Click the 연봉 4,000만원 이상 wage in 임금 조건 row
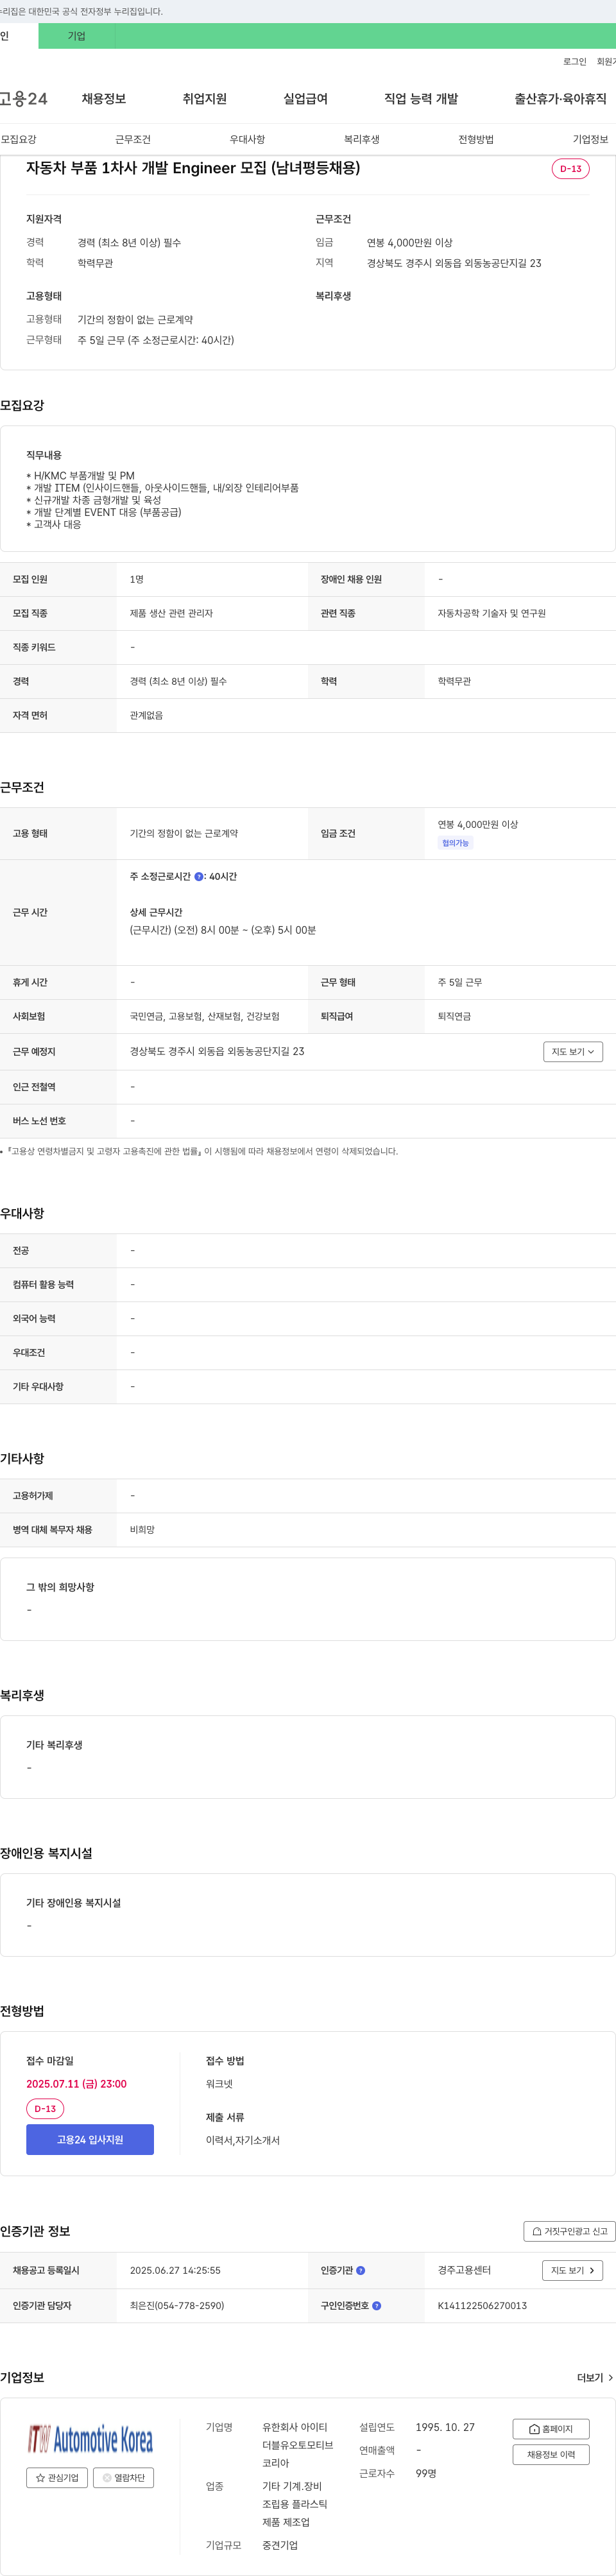Image resolution: width=616 pixels, height=2576 pixels. tap(478, 824)
